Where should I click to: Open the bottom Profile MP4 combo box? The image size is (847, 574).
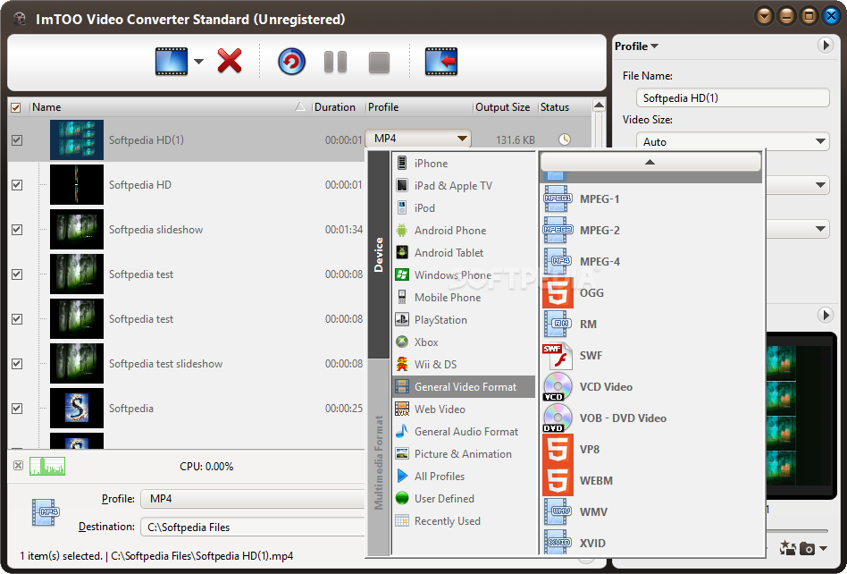point(253,499)
